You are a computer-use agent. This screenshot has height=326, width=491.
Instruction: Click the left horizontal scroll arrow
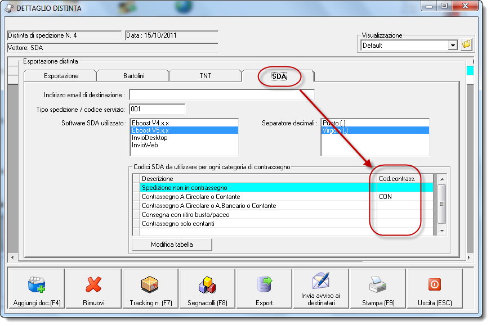tap(12, 257)
